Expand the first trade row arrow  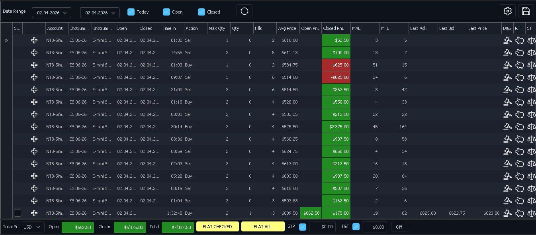pyautogui.click(x=7, y=40)
